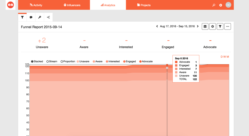Click the 110 y-axis label
Screen dimensions: 249x136
27,73
